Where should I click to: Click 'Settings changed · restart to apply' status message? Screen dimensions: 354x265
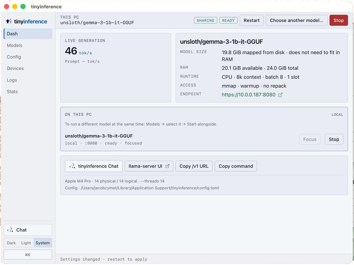tap(104, 259)
